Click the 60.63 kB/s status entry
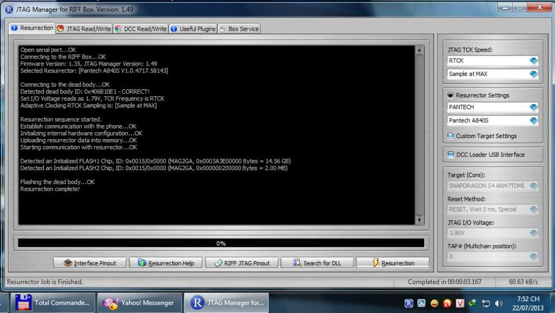This screenshot has height=313, width=555. point(523,282)
